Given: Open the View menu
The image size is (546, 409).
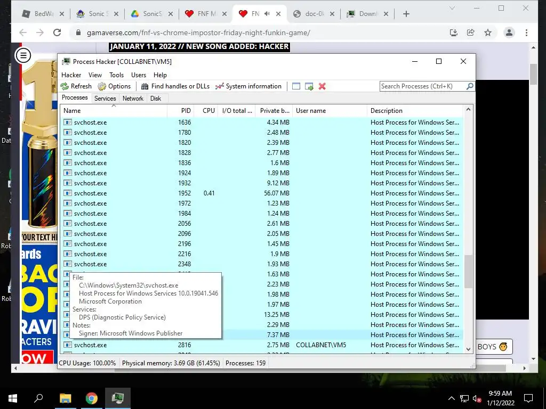Looking at the screenshot, I should point(95,75).
